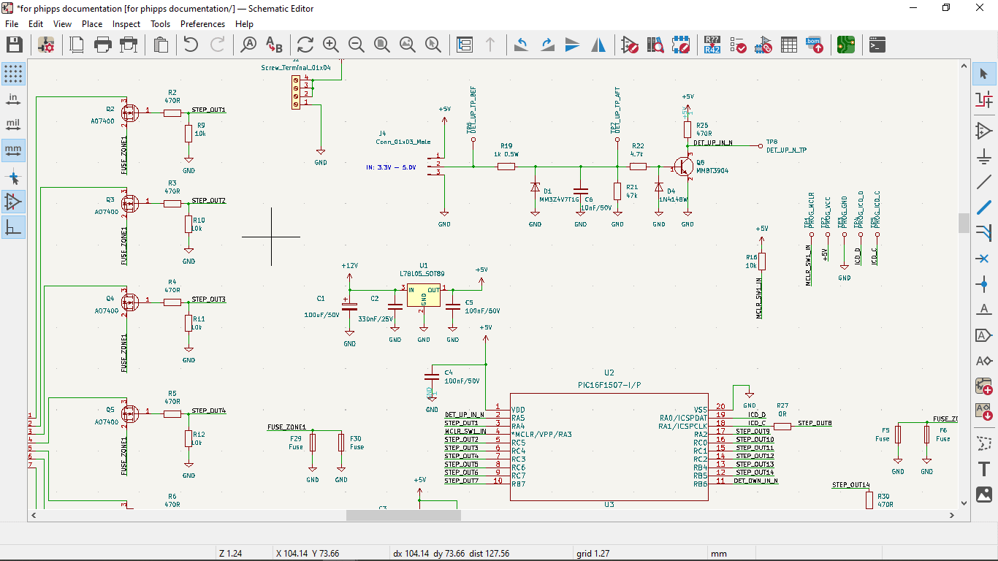The image size is (998, 561).
Task: Select the Add Junction tool
Action: click(x=983, y=284)
